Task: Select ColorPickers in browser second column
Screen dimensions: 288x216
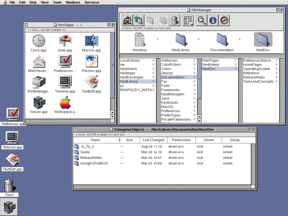Action: [178, 64]
